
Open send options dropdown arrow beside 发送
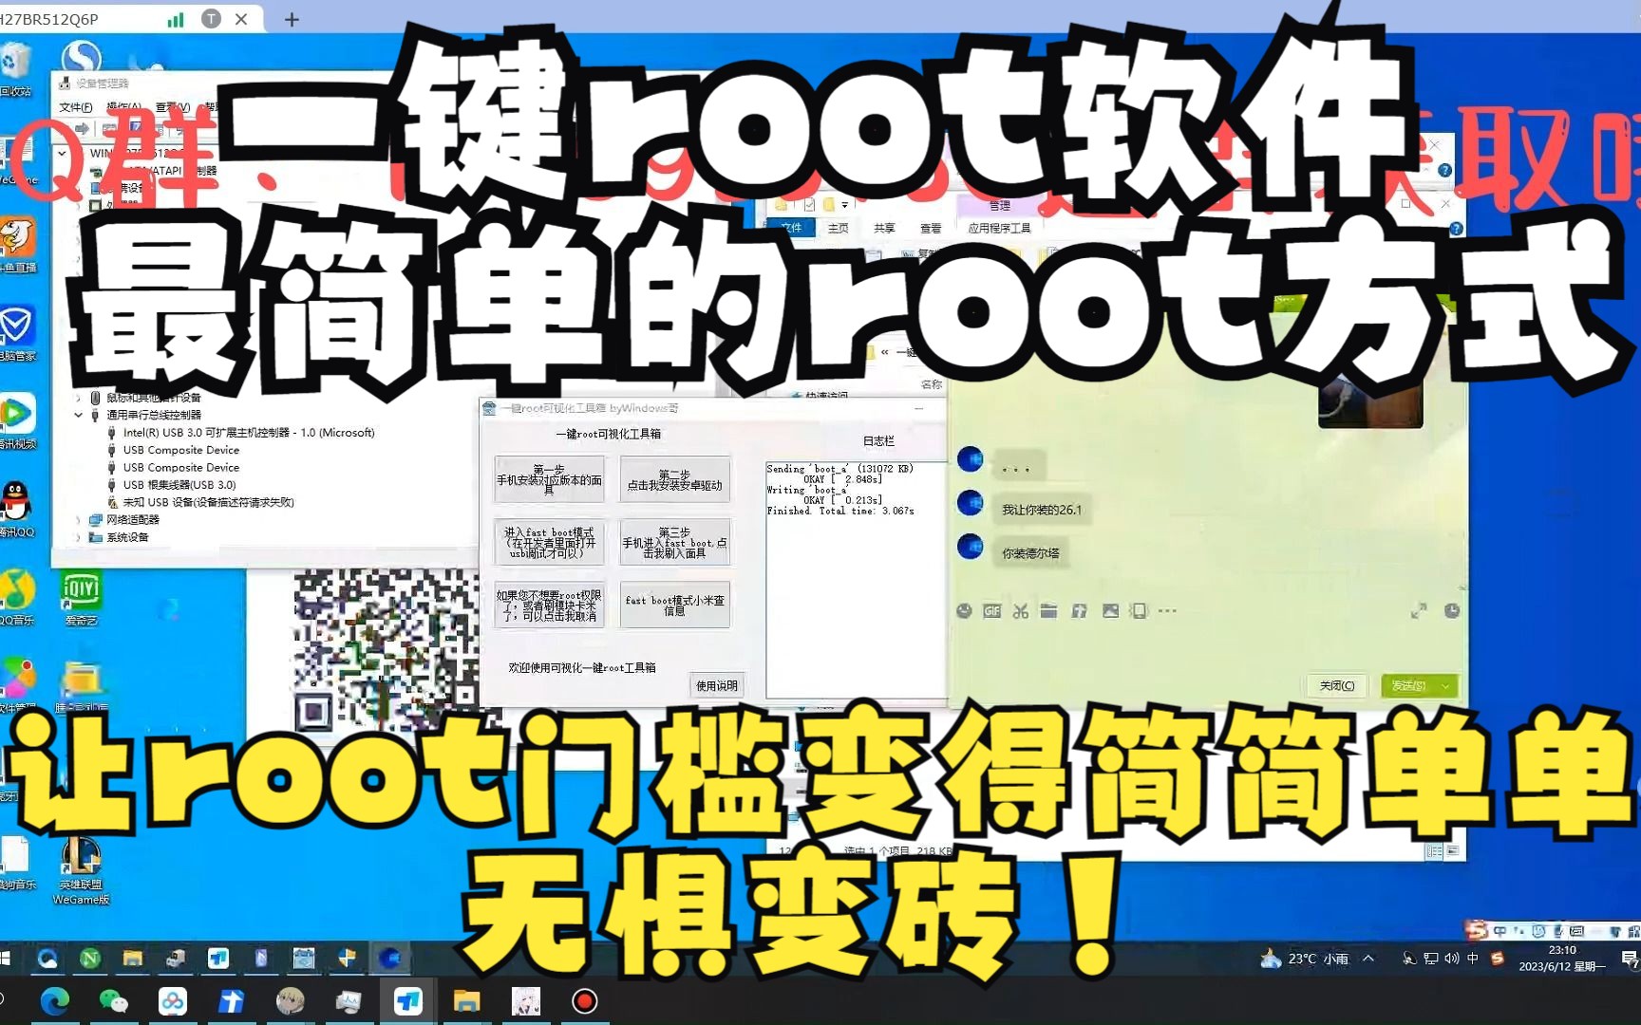tap(1446, 685)
